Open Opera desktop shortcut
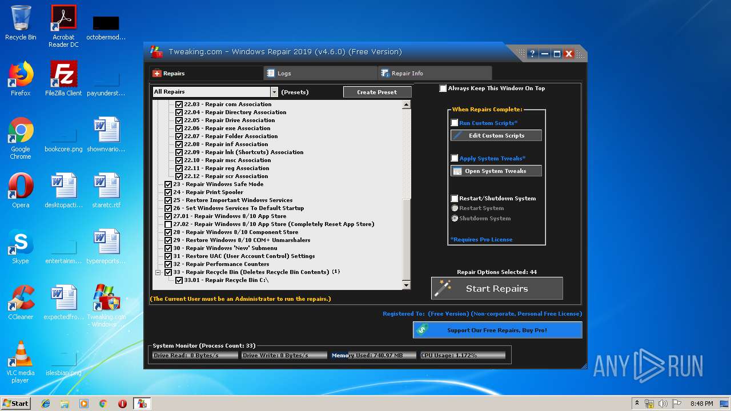The width and height of the screenshot is (731, 411). (x=21, y=191)
